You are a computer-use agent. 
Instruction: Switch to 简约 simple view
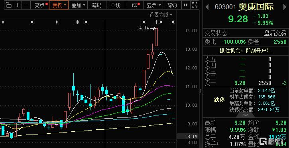pyautogui.click(x=172, y=5)
